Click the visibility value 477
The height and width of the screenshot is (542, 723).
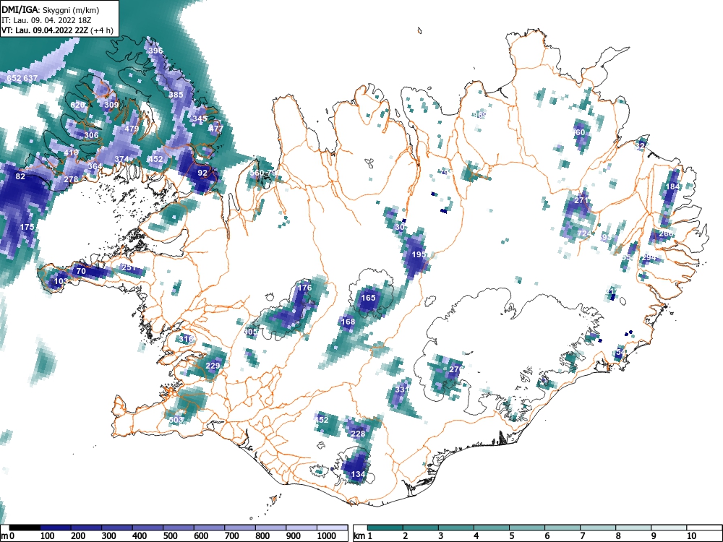(x=215, y=129)
